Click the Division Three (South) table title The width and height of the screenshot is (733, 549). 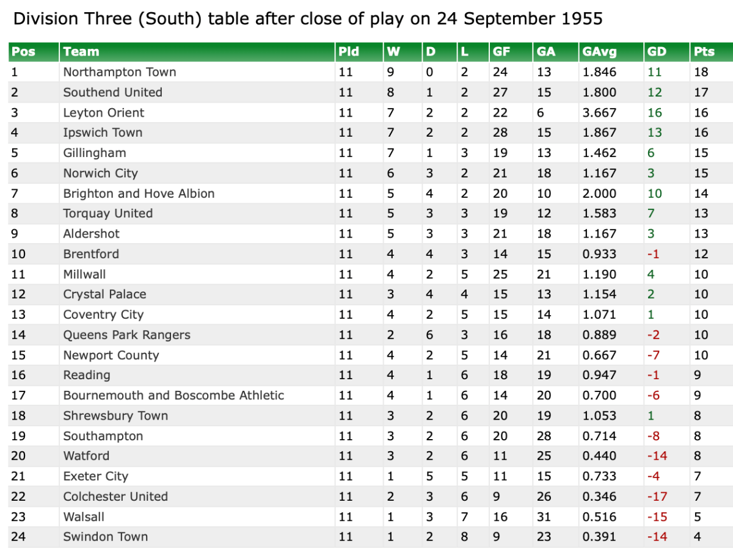pos(308,19)
